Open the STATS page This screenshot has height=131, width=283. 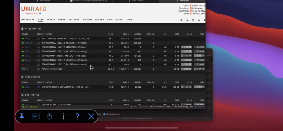[119, 20]
